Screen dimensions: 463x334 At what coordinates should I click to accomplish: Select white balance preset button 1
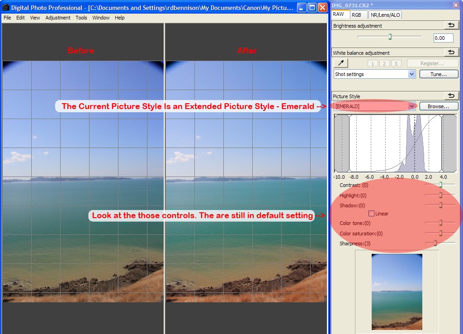[373, 63]
